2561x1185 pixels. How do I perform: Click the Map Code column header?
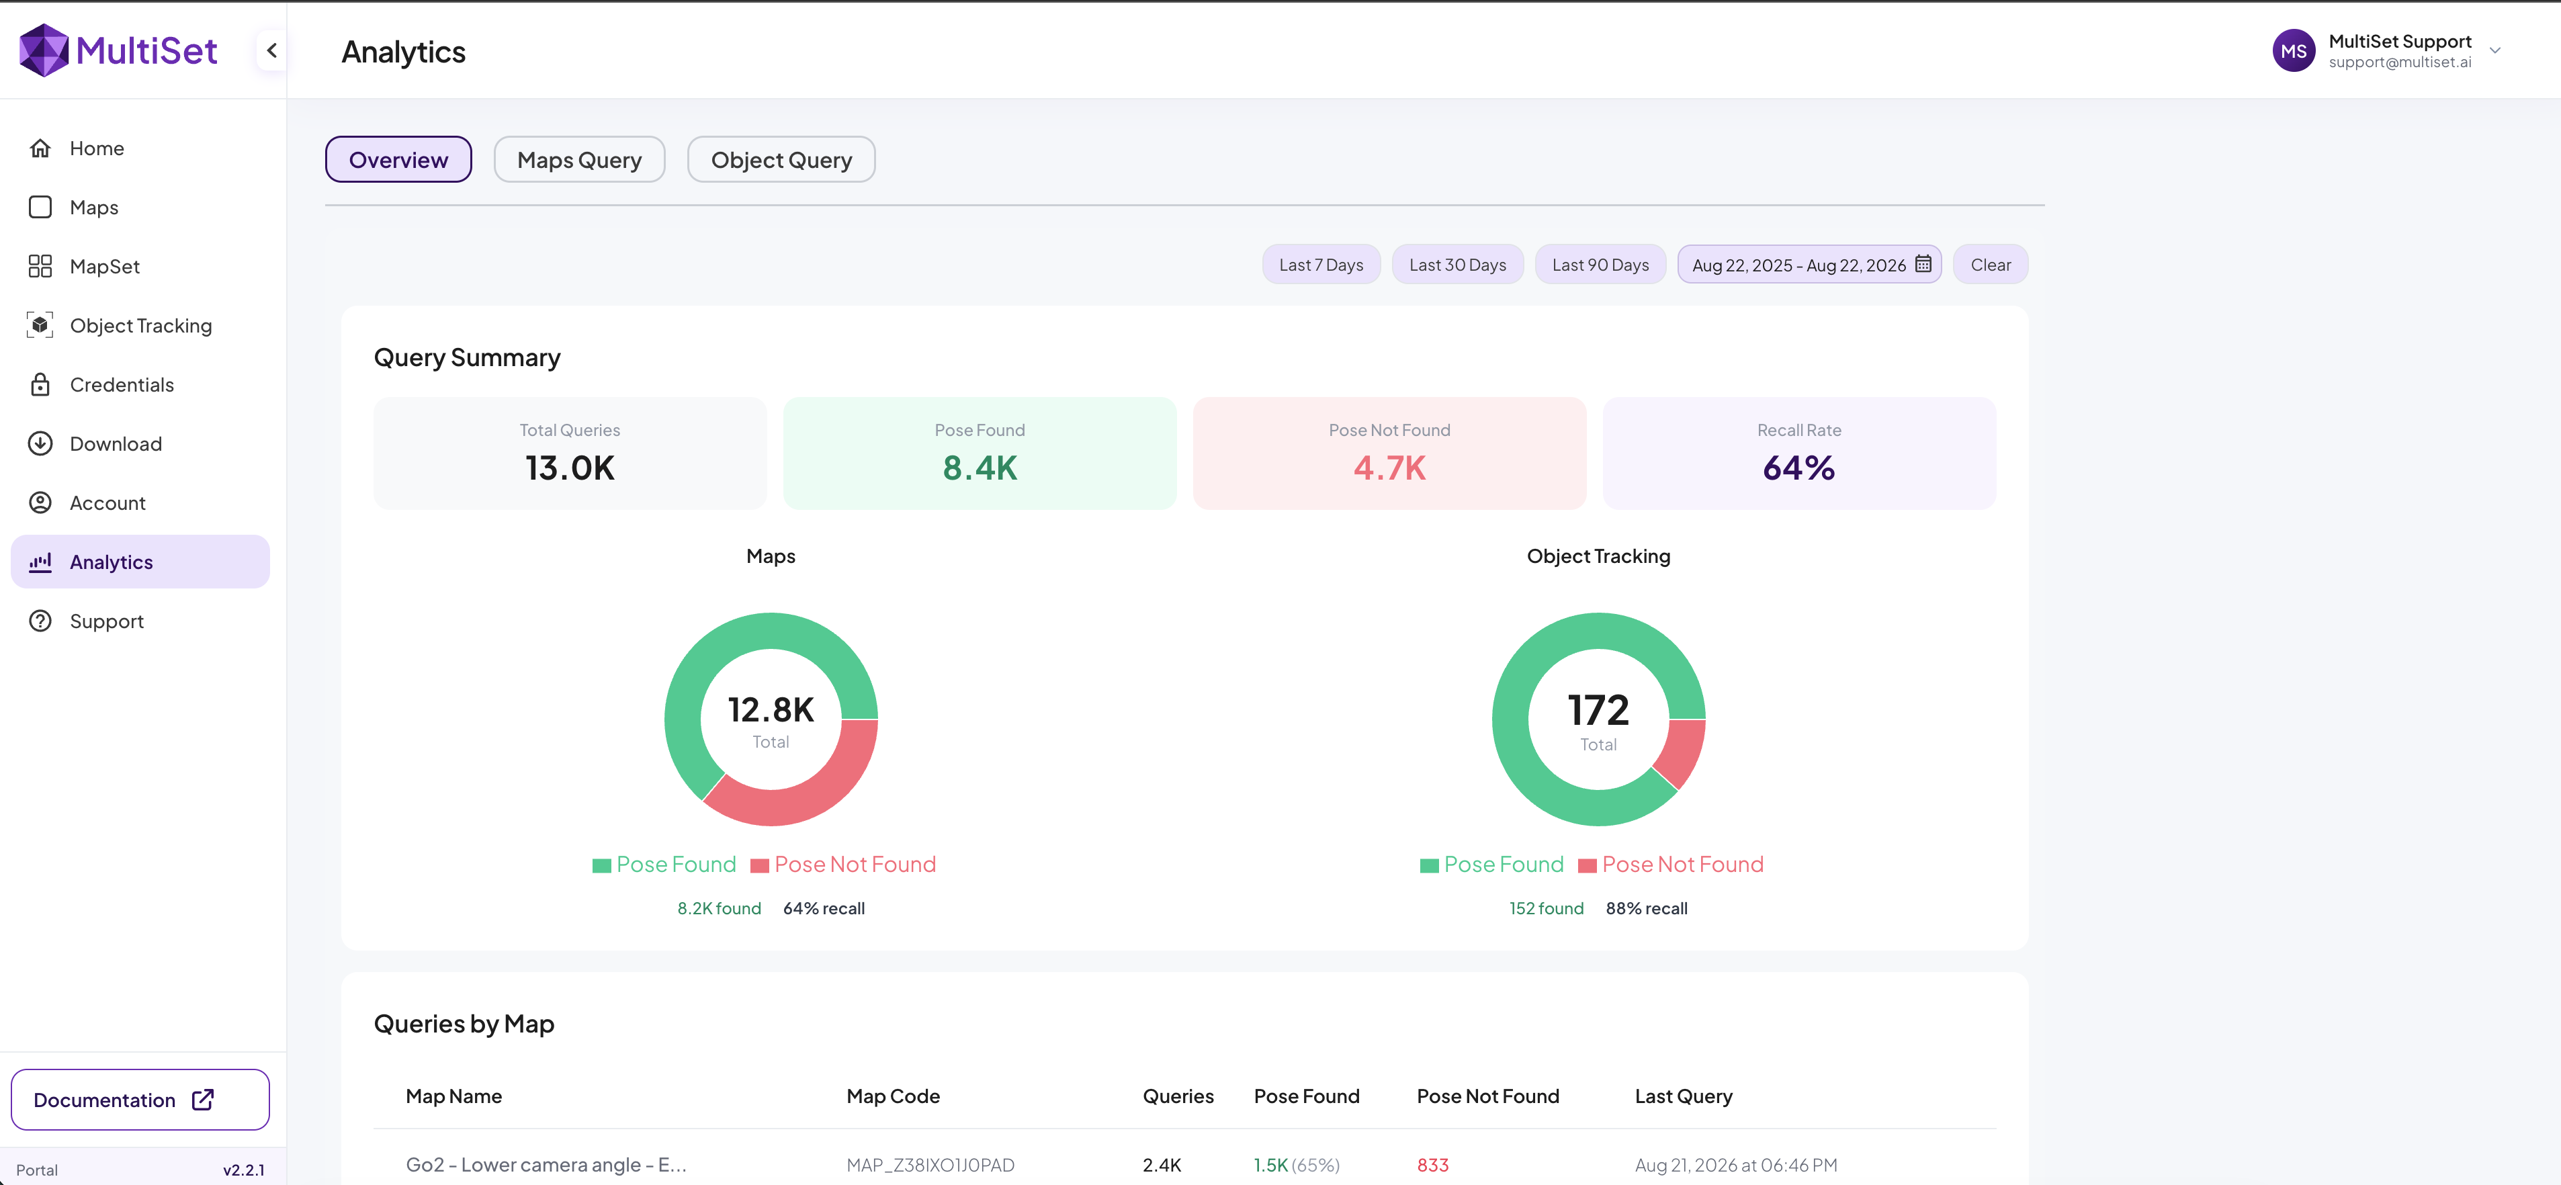coord(893,1096)
